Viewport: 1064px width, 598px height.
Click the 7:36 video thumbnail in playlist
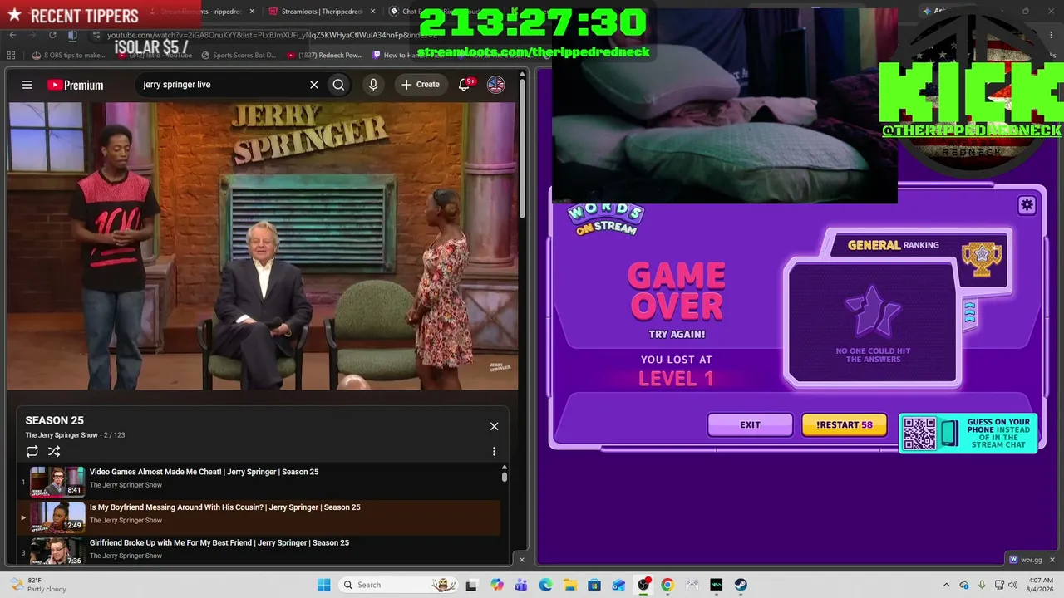(x=57, y=551)
